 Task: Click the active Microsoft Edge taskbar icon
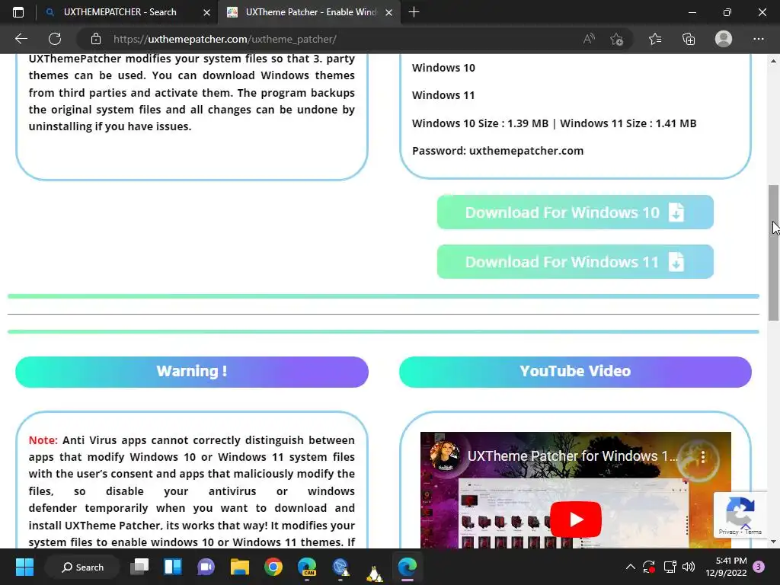pos(408,567)
